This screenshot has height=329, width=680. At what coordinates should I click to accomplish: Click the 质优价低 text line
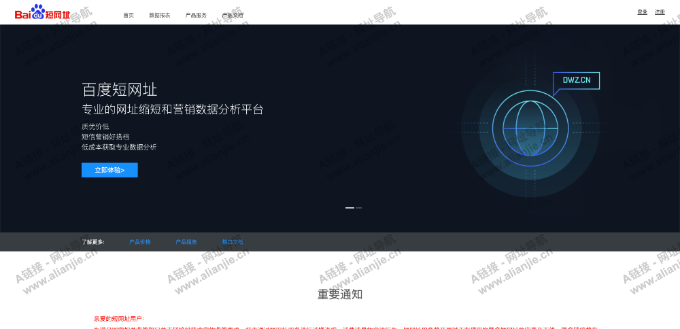tap(95, 126)
